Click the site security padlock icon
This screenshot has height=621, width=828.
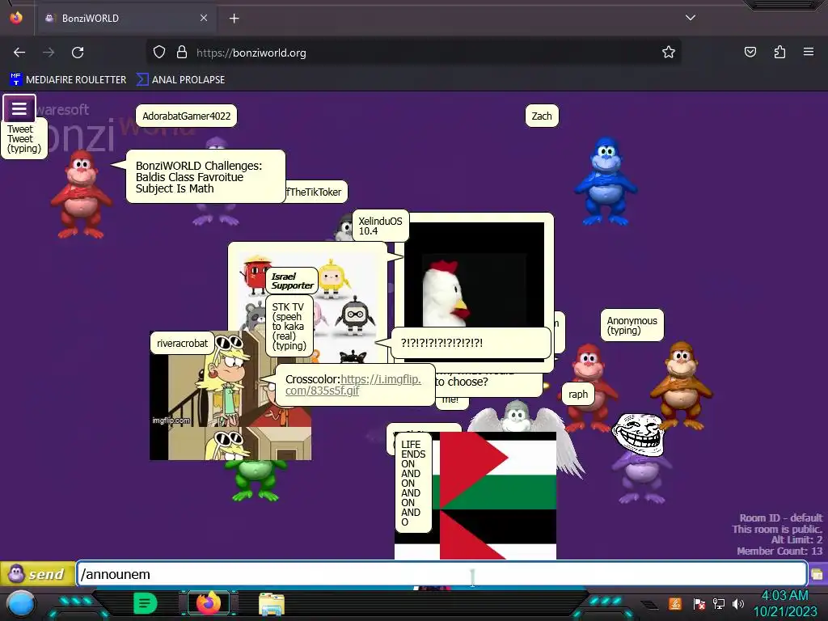(x=182, y=53)
